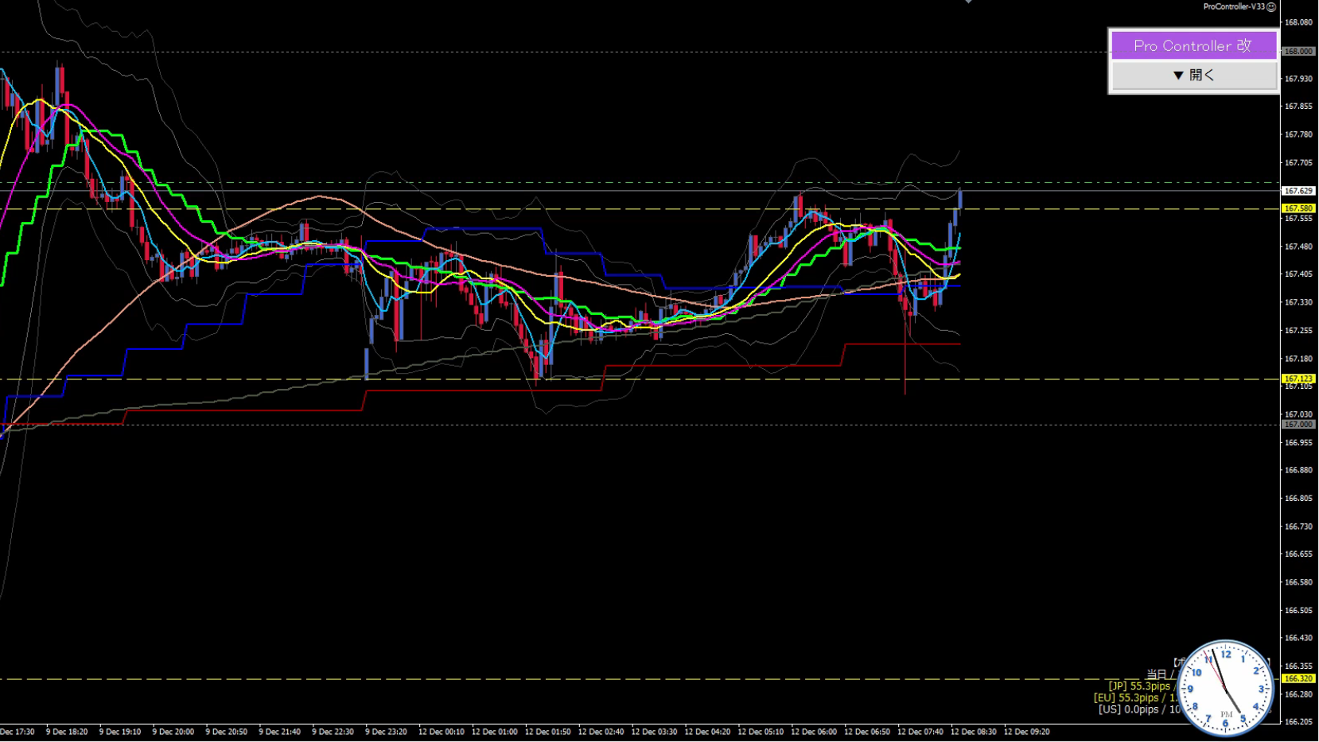Viewport: 1319px width, 742px height.
Task: Click the 12 Dec 07:40 time label
Action: pos(921,732)
